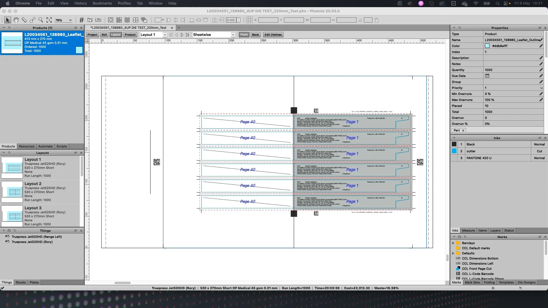Switch to Roll view mode
The height and width of the screenshot is (308, 548).
click(104, 35)
